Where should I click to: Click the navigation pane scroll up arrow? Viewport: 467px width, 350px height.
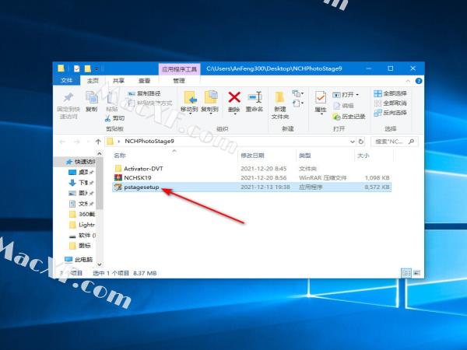100,153
